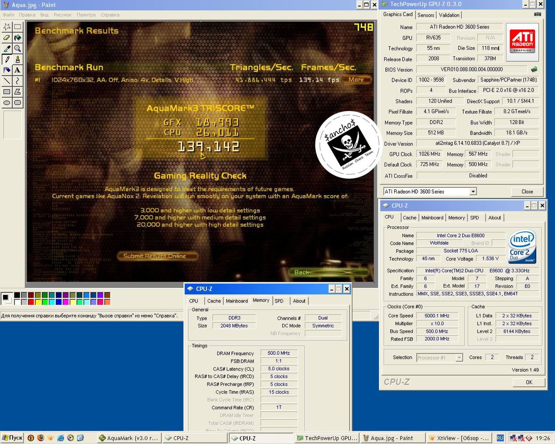Open the Рисунок menu in Paint

62,14
